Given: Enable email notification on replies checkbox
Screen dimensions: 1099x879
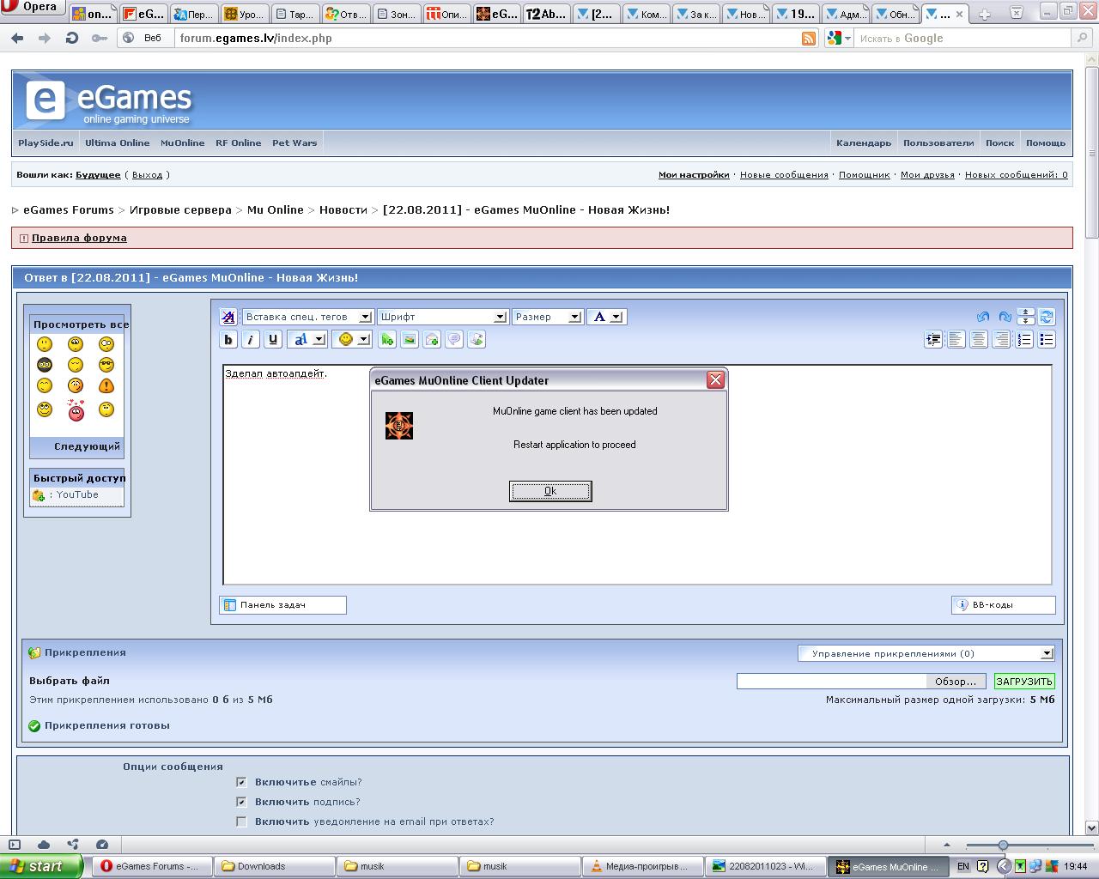Looking at the screenshot, I should pyautogui.click(x=241, y=821).
